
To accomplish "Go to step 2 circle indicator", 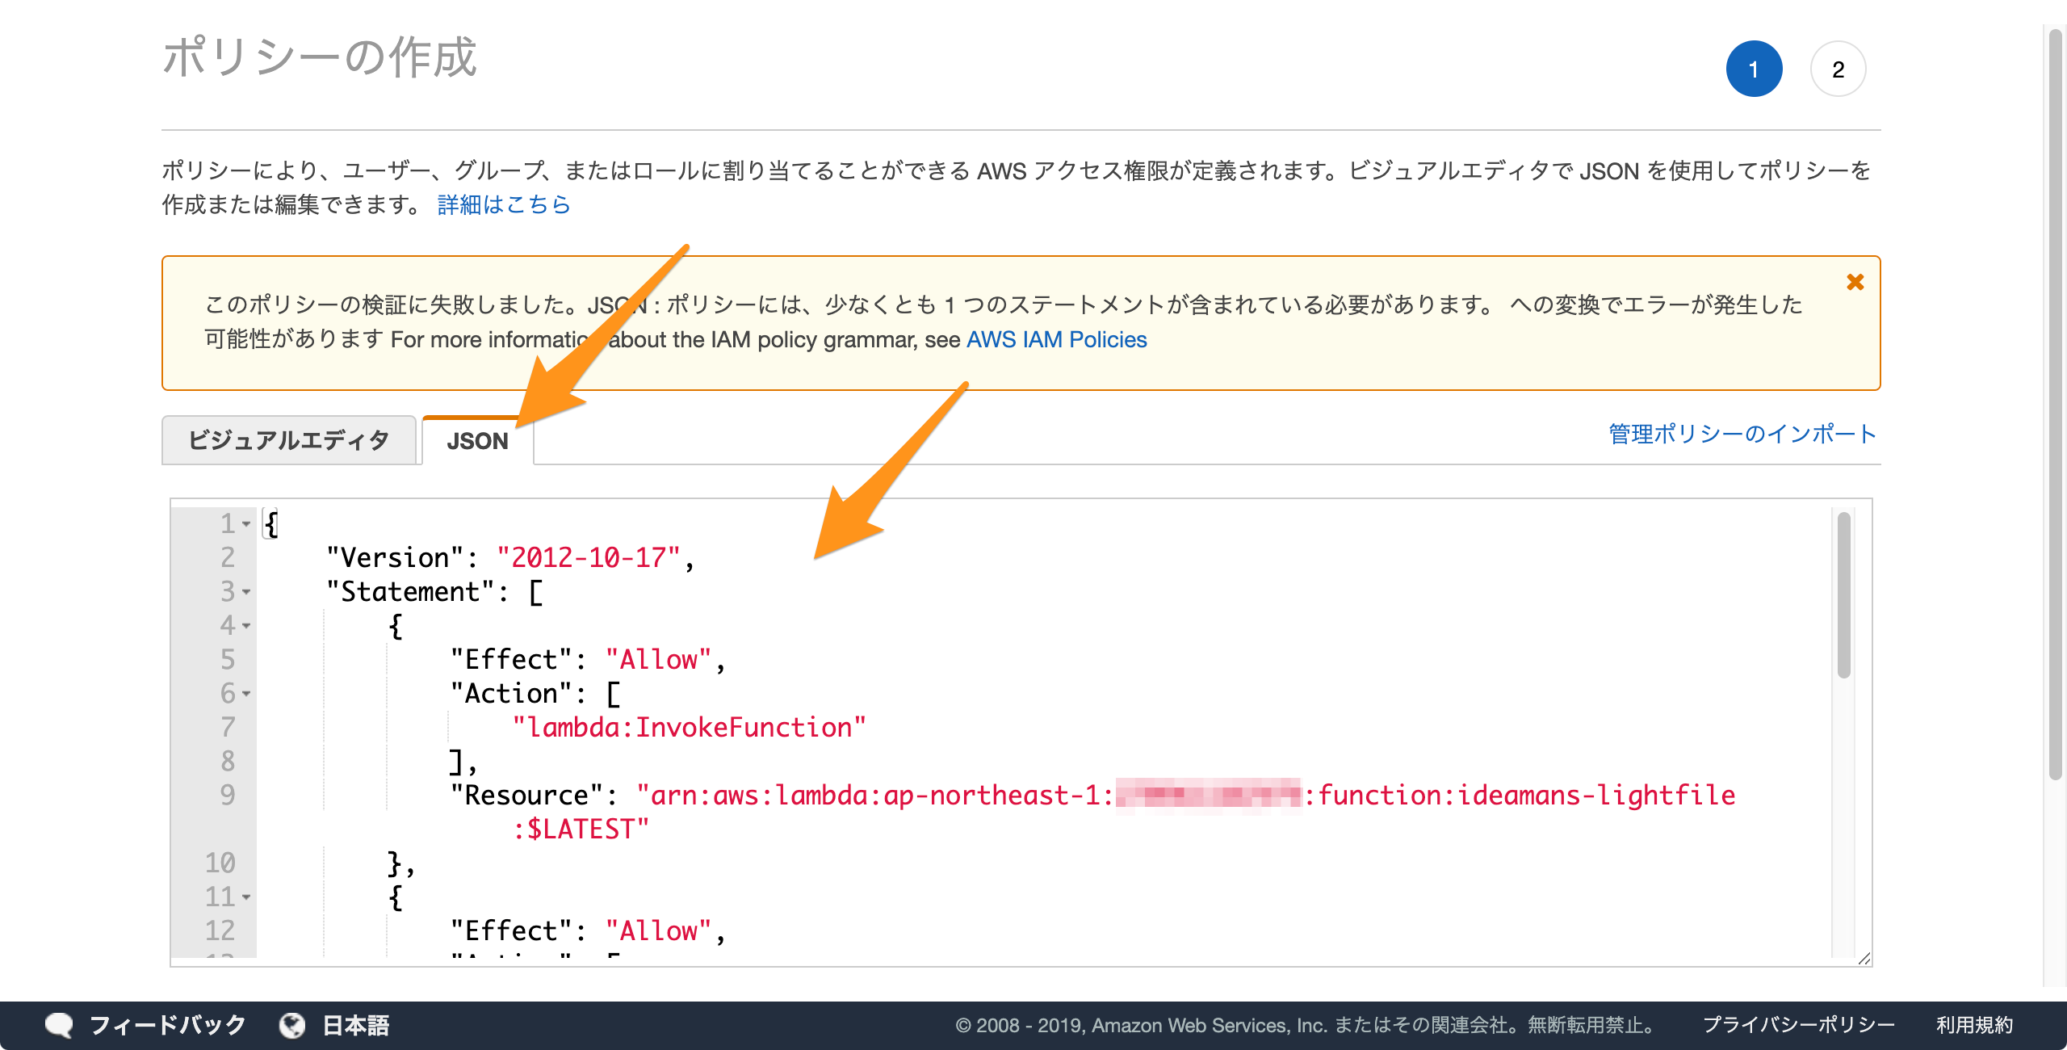I will (1838, 69).
